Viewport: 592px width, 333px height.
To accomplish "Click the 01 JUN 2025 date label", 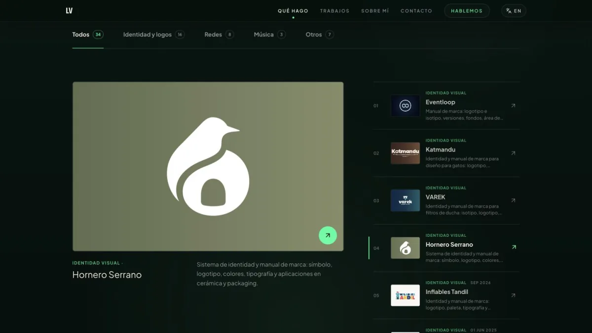I will (484, 330).
